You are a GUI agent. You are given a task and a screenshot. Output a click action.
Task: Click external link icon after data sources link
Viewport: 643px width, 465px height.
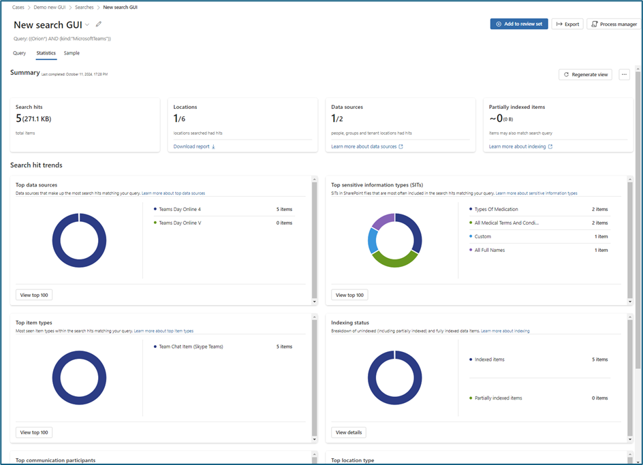[401, 146]
